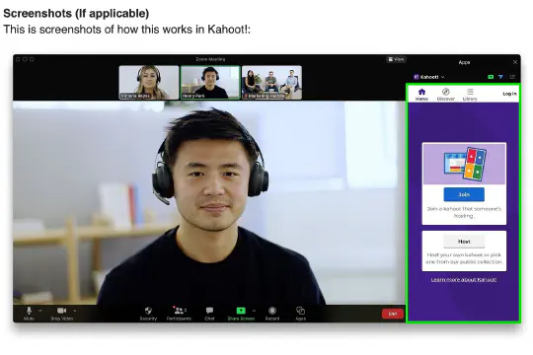Click the blue Join button

click(x=464, y=194)
